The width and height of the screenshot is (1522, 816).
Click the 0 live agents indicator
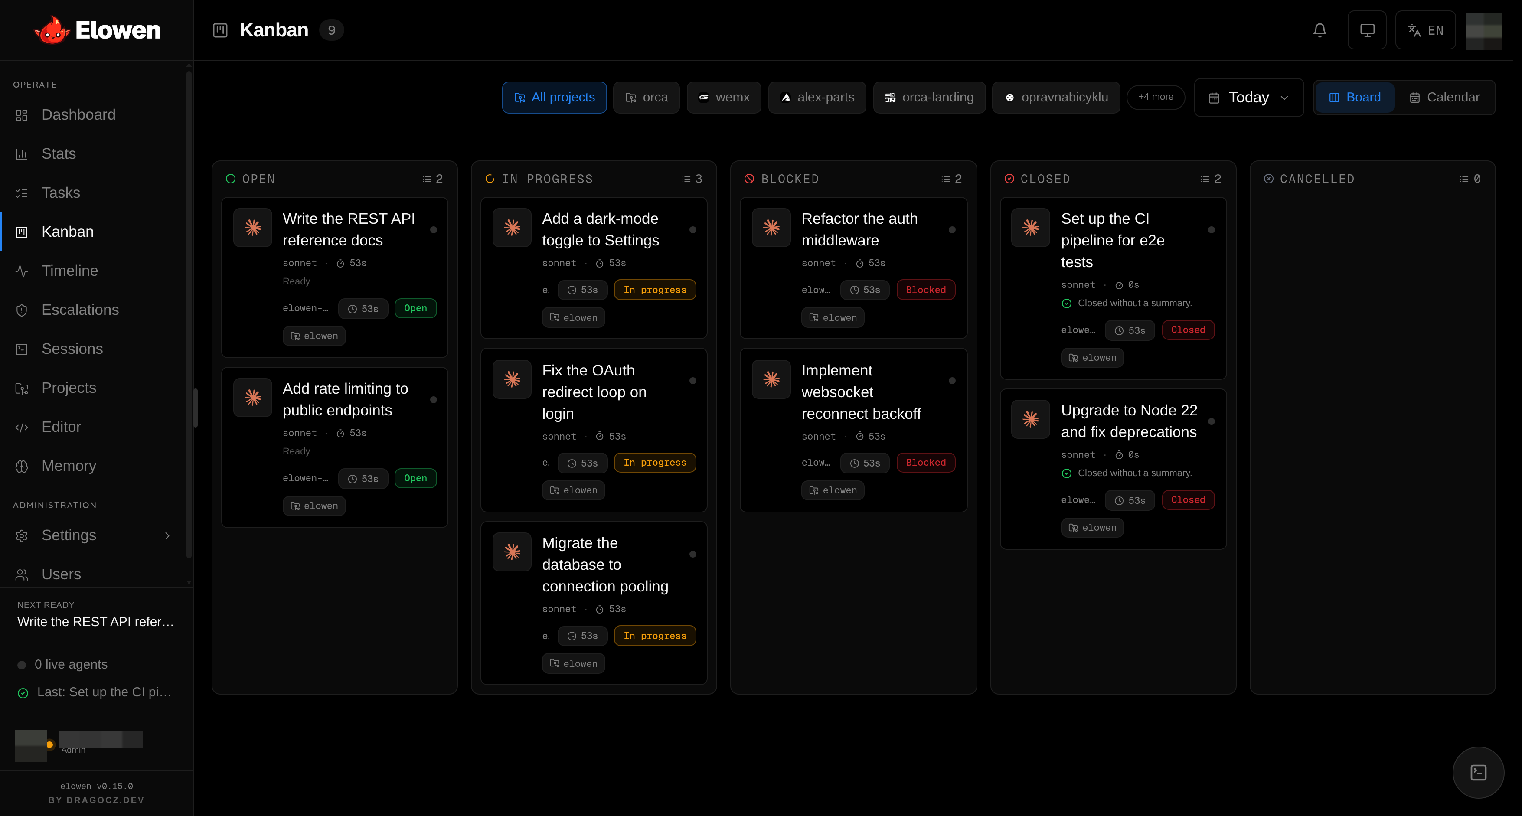tap(62, 665)
